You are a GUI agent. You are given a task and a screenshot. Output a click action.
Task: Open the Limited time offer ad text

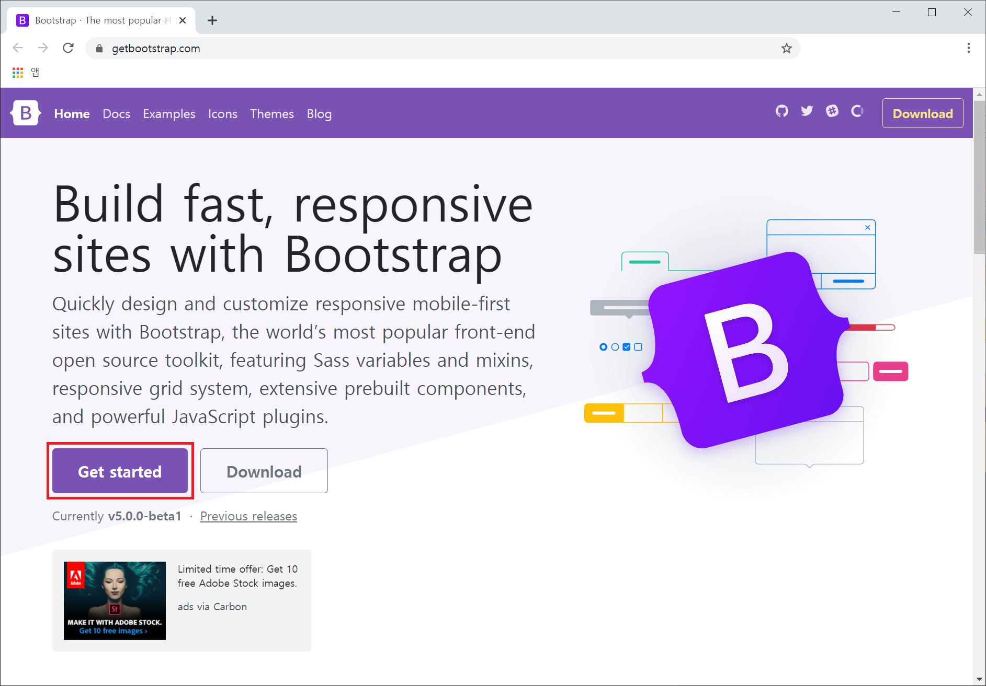pyautogui.click(x=237, y=576)
